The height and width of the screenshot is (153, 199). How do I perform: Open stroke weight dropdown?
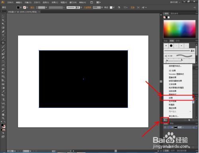pyautogui.click(x=46, y=8)
